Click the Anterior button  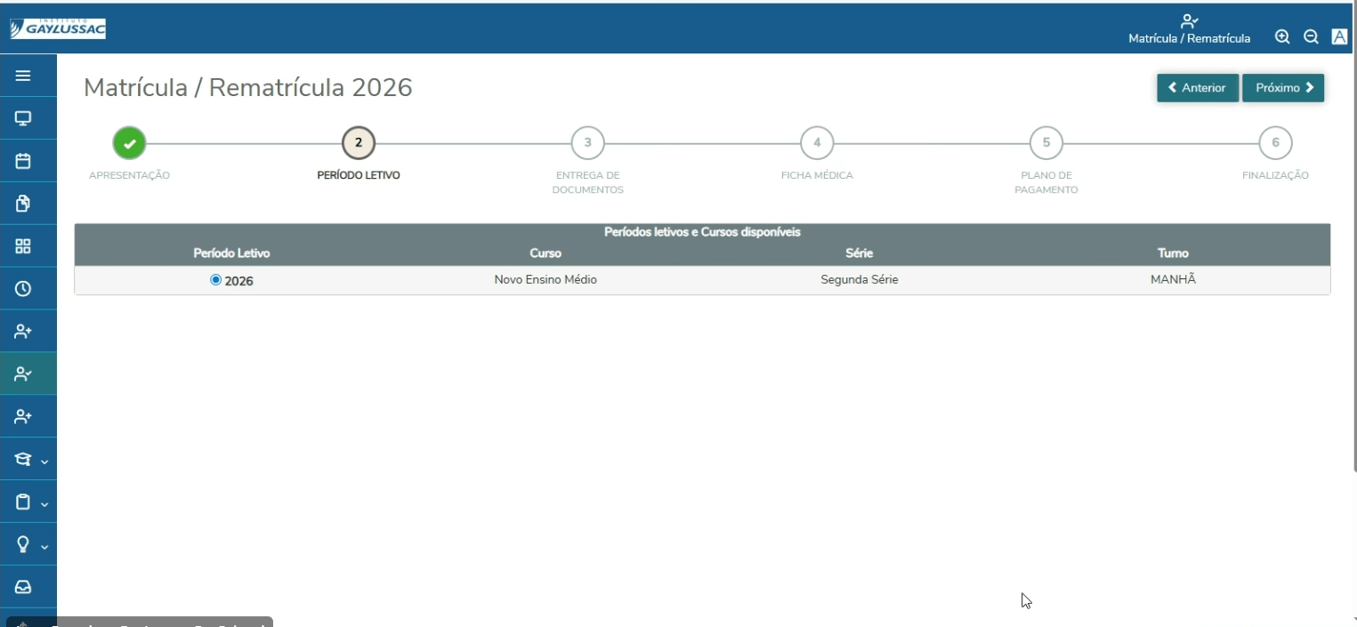pos(1197,88)
